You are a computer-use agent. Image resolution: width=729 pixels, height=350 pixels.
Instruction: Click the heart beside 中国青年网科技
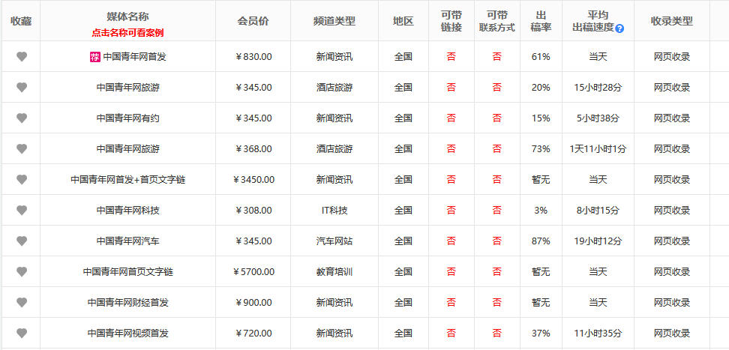tap(22, 211)
